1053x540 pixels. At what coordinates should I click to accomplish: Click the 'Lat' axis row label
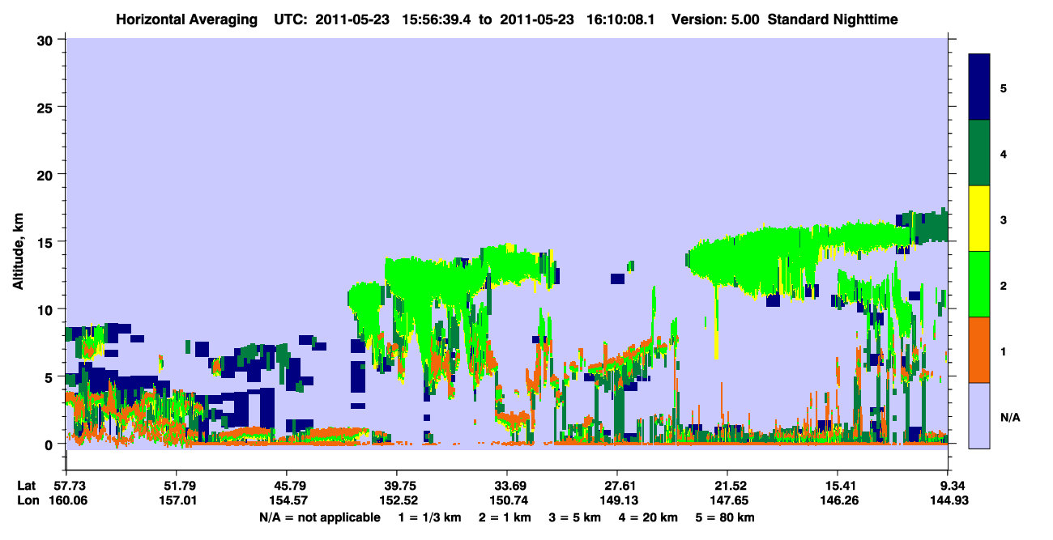pos(26,486)
